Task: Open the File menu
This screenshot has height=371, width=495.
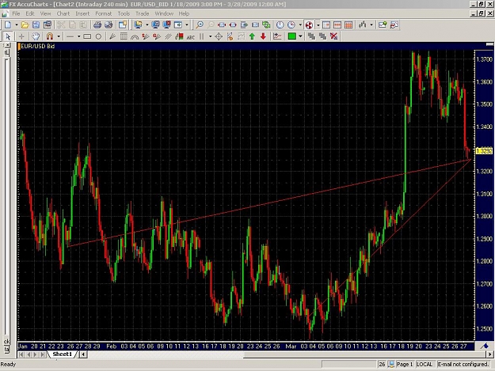Action: click(x=16, y=13)
